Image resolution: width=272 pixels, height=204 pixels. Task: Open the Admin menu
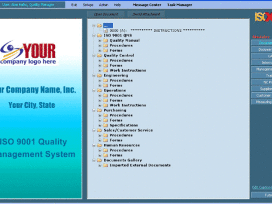pyautogui.click(x=104, y=5)
